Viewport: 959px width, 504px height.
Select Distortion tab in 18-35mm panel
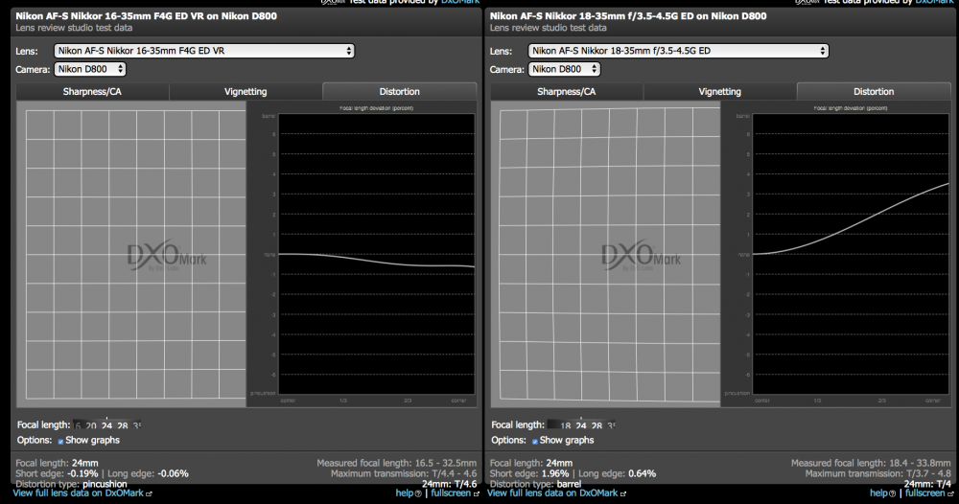[874, 92]
